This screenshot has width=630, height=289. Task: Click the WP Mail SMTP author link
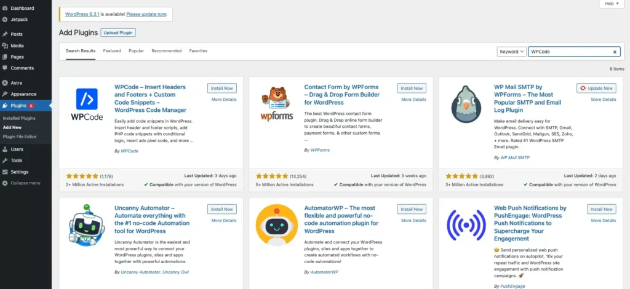515,158
